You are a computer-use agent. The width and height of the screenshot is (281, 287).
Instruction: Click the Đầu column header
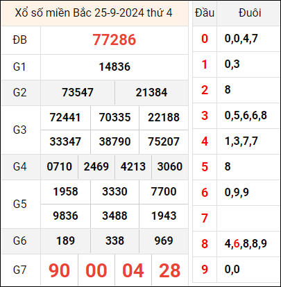click(205, 12)
